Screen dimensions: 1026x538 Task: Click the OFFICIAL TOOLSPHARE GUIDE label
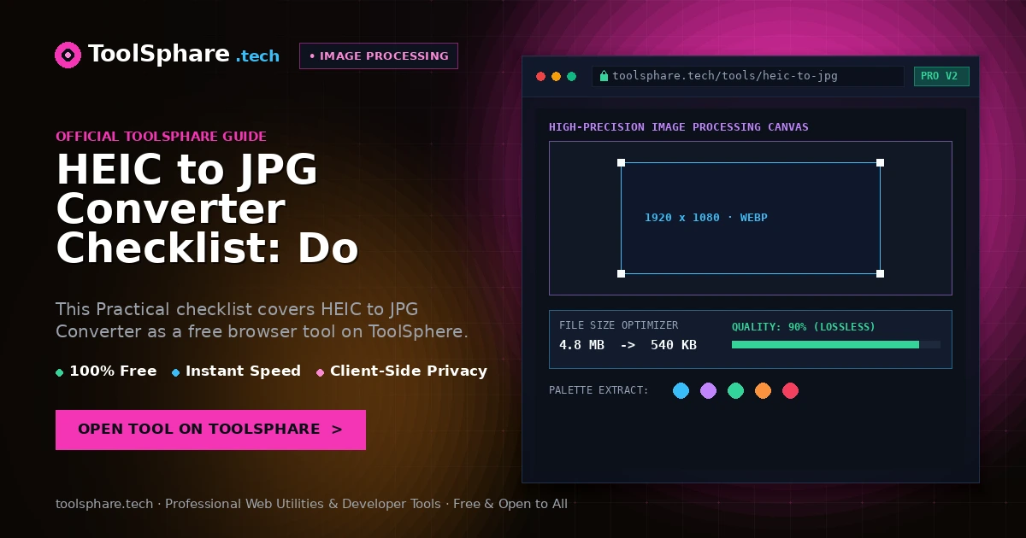pyautogui.click(x=161, y=136)
